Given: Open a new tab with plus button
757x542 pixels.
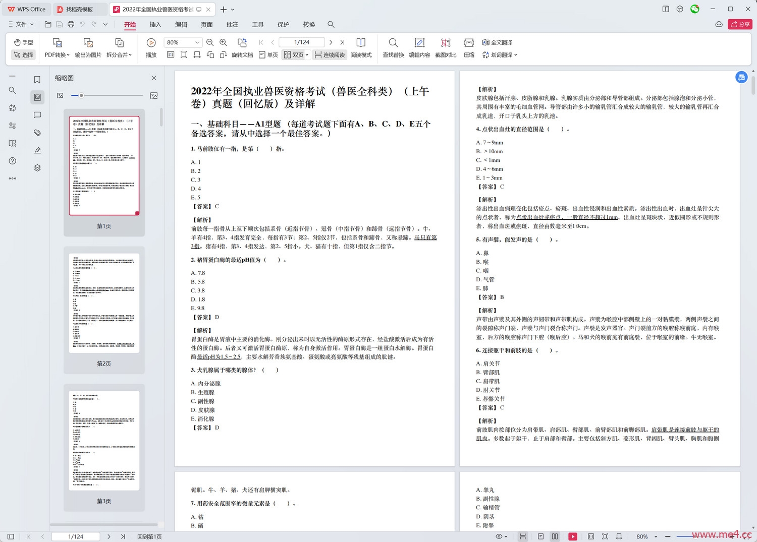Looking at the screenshot, I should pyautogui.click(x=224, y=9).
